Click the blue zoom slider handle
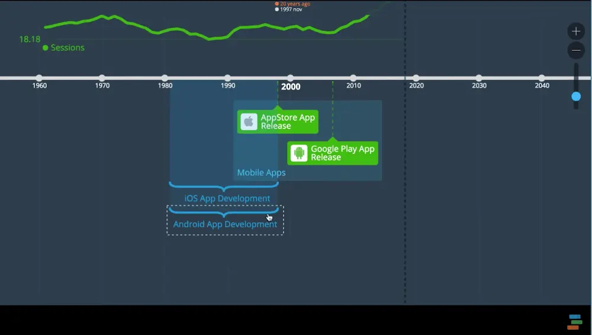Viewport: 592px width, 335px height. tap(576, 96)
